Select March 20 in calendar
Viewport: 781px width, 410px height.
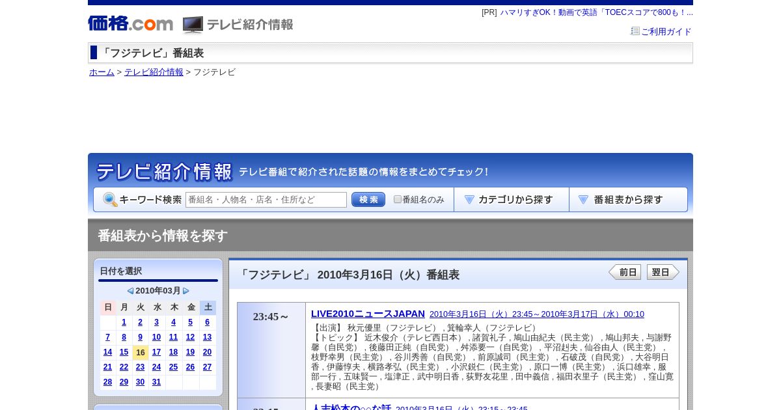207,352
